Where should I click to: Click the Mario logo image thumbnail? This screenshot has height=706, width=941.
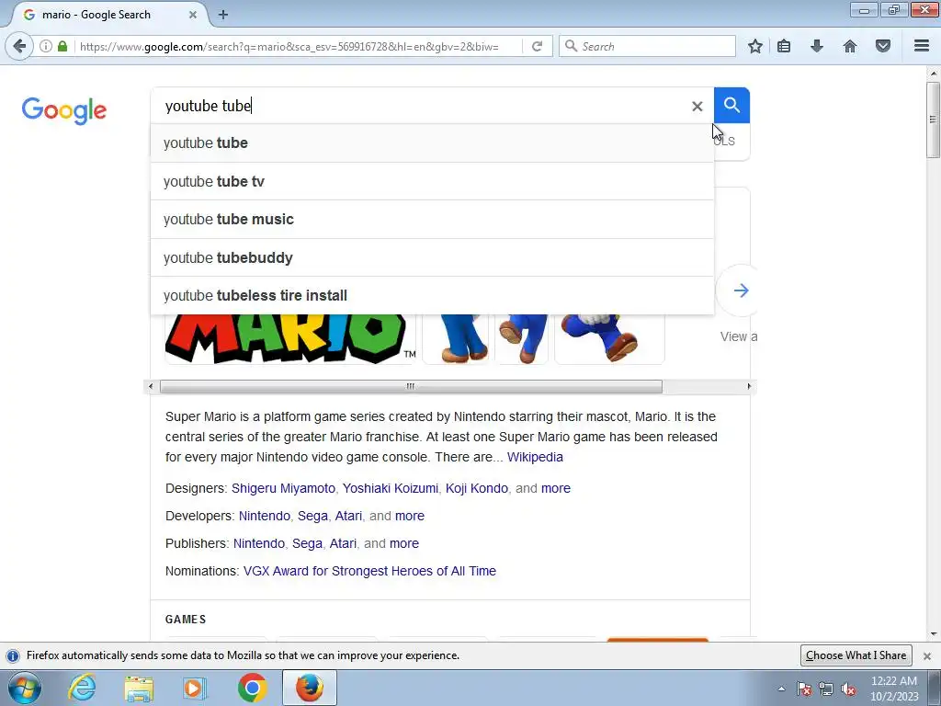pos(290,339)
